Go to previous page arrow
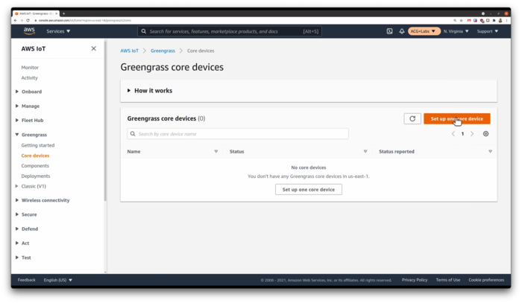The image size is (522, 303). pos(453,133)
